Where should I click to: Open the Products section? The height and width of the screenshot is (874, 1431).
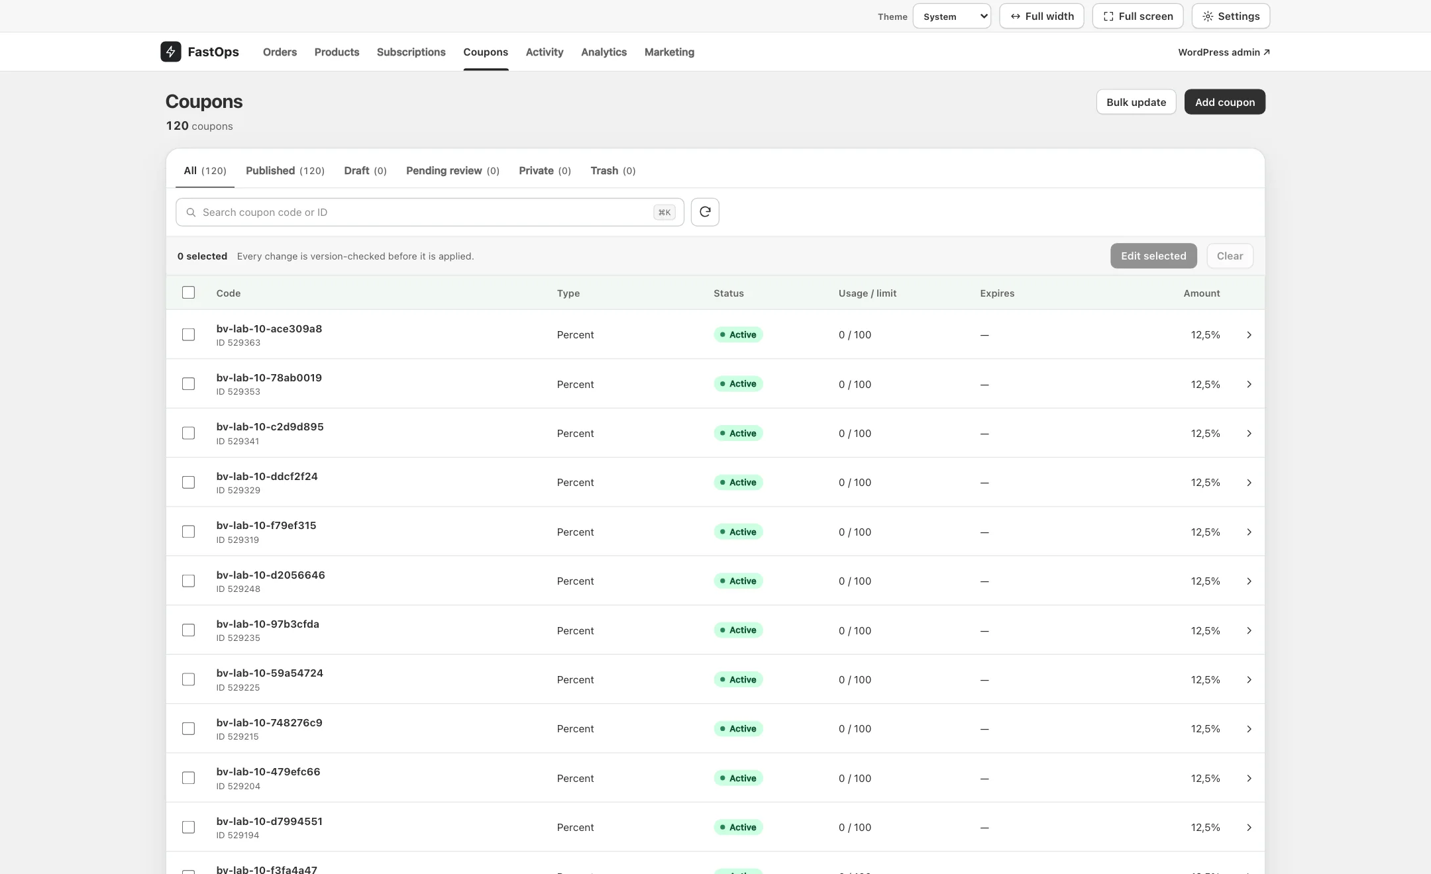[x=337, y=52]
